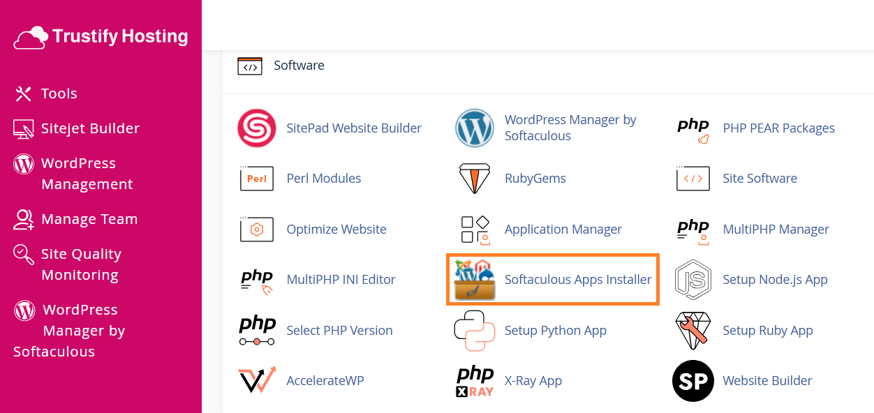Click the PHP PEAR Packages icon

click(693, 130)
